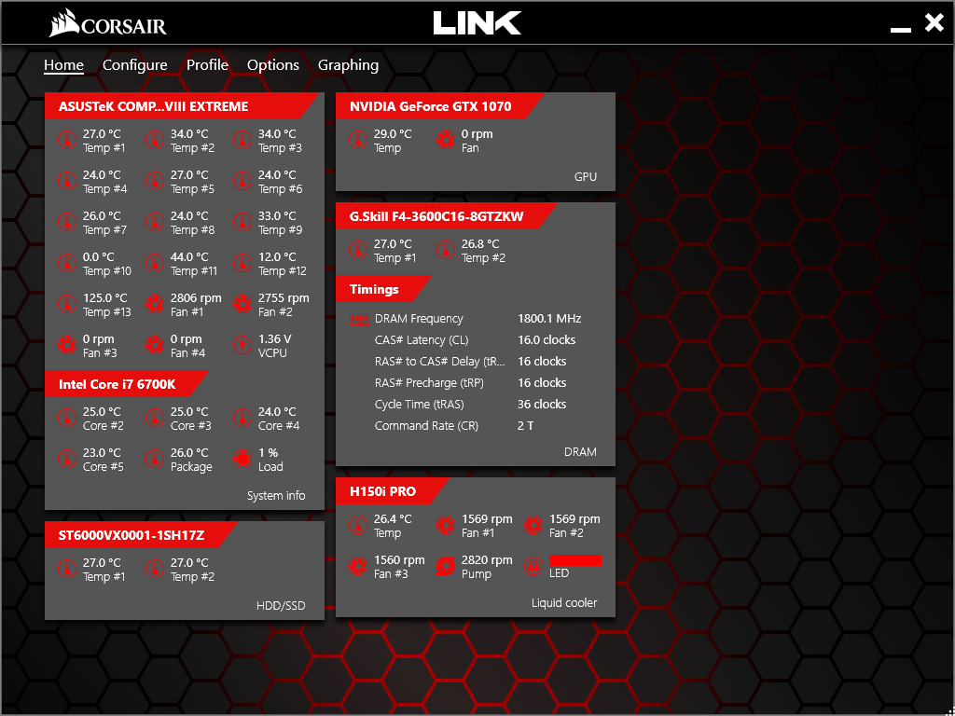955x716 pixels.
Task: Click the Corsair logo
Action: [x=108, y=25]
